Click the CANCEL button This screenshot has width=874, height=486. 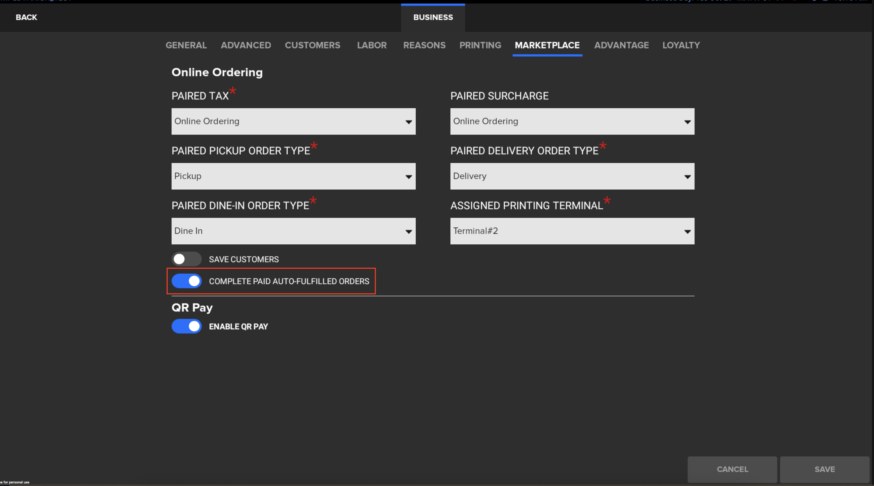point(732,469)
